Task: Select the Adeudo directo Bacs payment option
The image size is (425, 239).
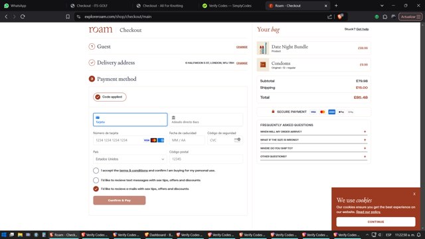Action: [206, 119]
